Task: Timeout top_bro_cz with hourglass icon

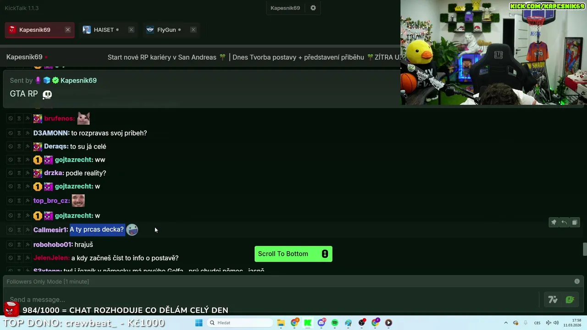Action: (19, 201)
